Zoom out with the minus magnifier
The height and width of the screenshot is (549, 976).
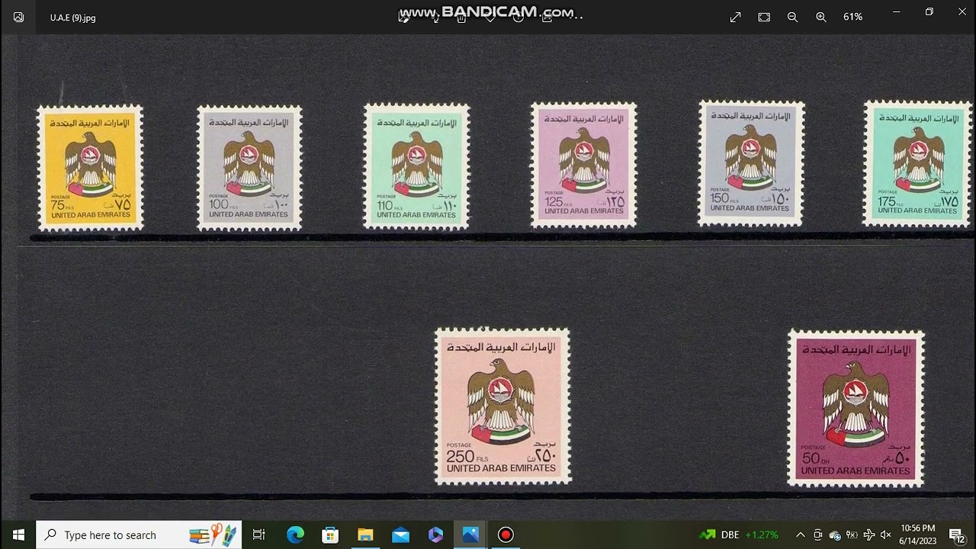(x=793, y=17)
